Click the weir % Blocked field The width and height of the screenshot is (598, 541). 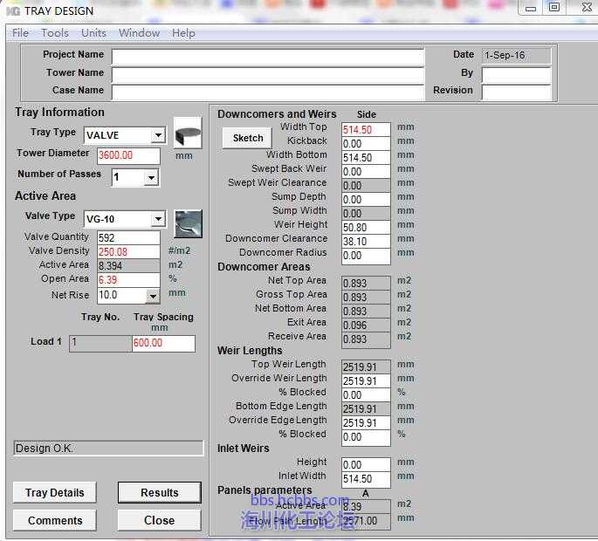click(366, 395)
